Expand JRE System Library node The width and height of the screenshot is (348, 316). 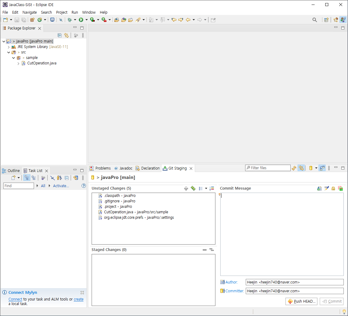[x=9, y=47]
